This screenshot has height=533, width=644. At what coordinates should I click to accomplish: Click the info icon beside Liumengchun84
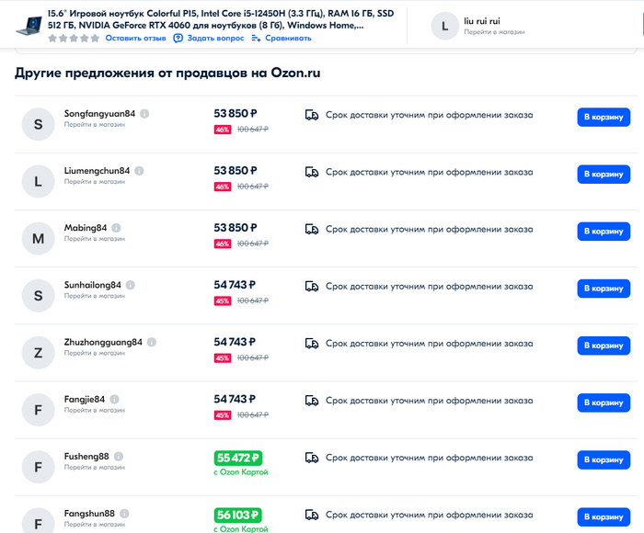pyautogui.click(x=139, y=171)
